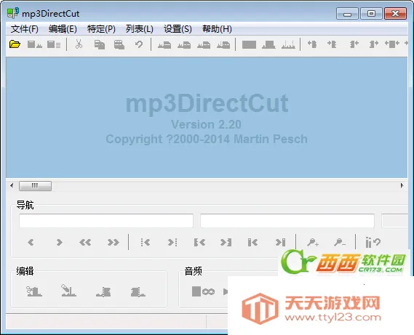Click the scrollbar right arrow
The height and width of the screenshot is (335, 414).
pyautogui.click(x=402, y=186)
